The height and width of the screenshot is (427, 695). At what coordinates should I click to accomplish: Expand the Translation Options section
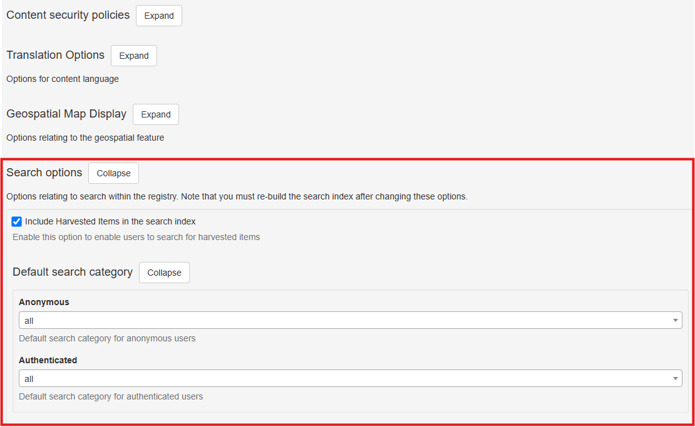point(133,56)
